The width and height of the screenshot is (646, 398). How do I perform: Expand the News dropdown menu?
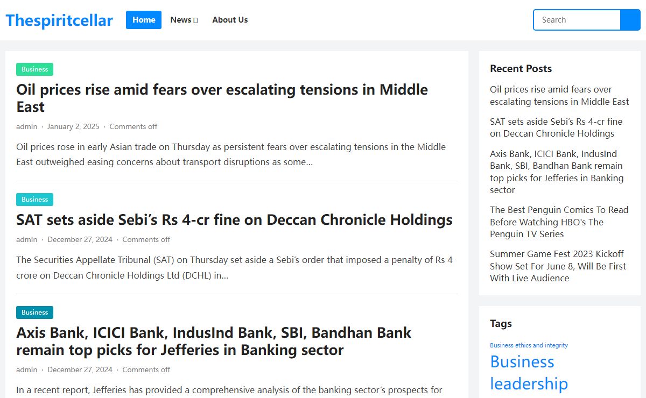(184, 20)
